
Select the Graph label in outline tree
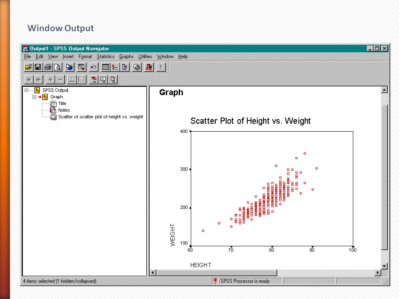pyautogui.click(x=57, y=97)
